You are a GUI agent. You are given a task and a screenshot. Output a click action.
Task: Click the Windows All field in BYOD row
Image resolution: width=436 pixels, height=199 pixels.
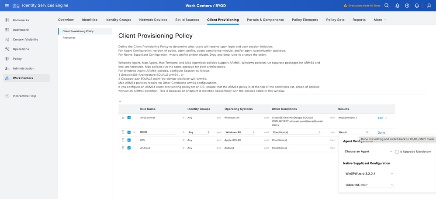pyautogui.click(x=238, y=132)
